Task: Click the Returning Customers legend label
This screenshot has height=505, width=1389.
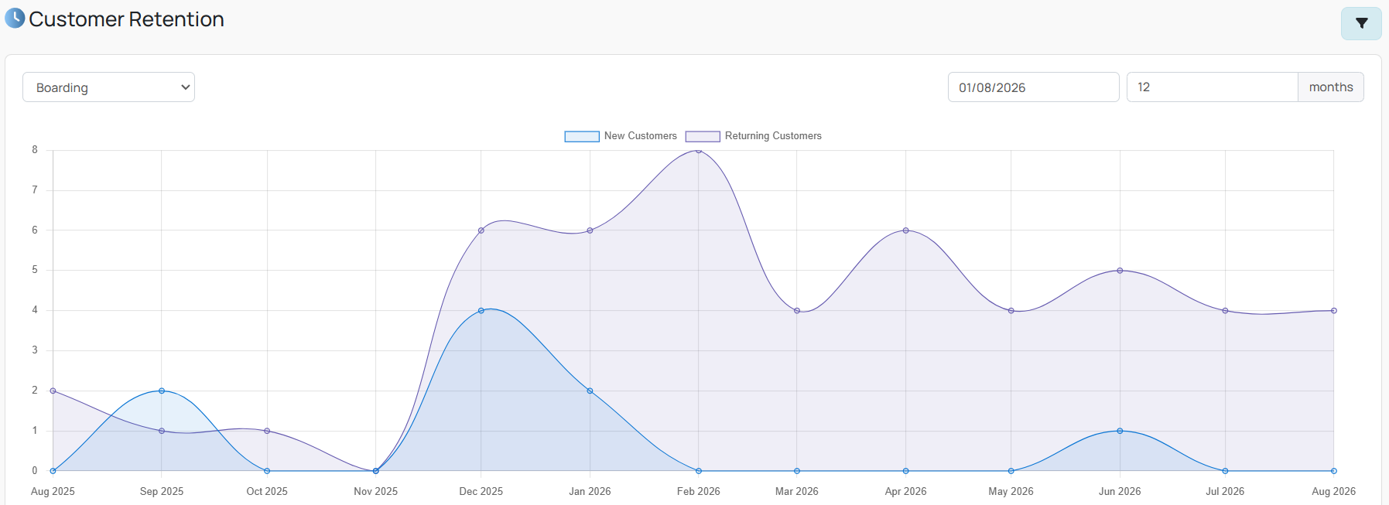Action: click(773, 136)
